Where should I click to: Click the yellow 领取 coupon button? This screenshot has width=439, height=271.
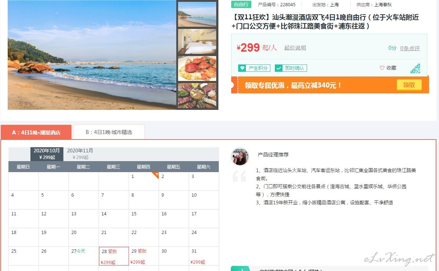pos(409,85)
